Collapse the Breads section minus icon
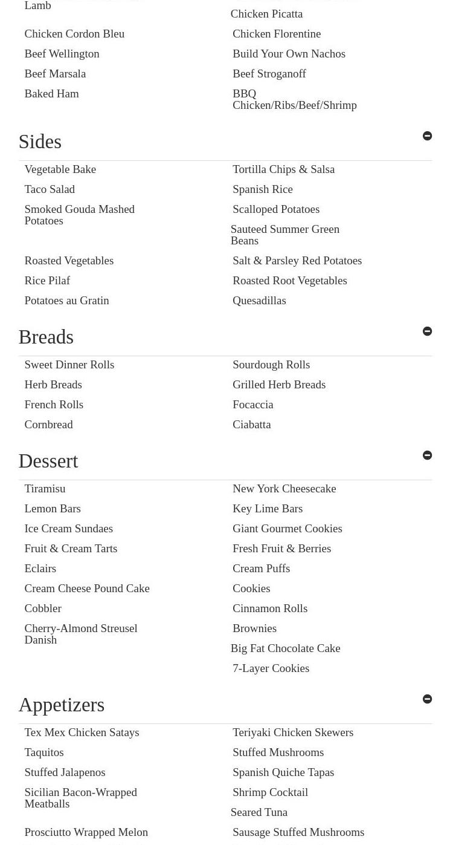Screen dimensions: 450x845 [x=427, y=331]
